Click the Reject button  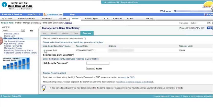[99, 68]
